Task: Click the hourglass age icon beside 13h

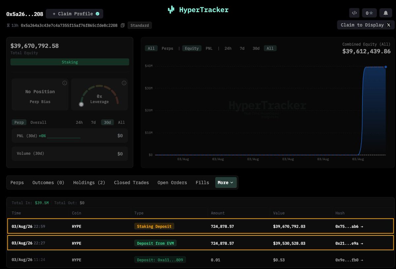Action: click(x=8, y=25)
